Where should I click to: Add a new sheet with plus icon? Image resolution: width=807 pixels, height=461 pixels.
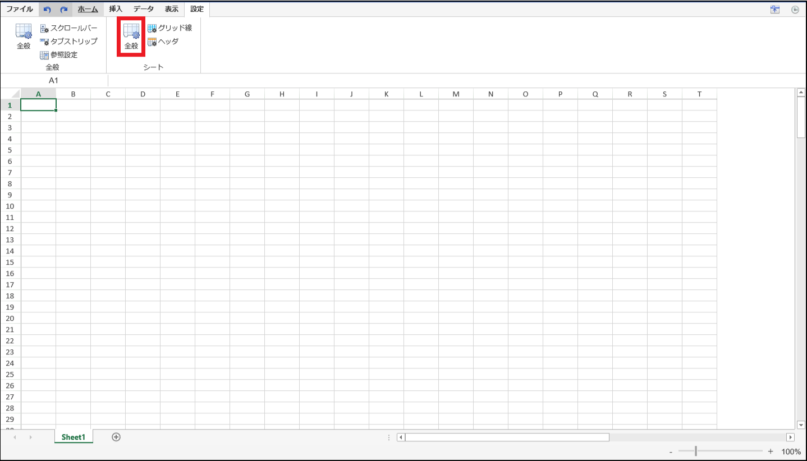pyautogui.click(x=116, y=437)
